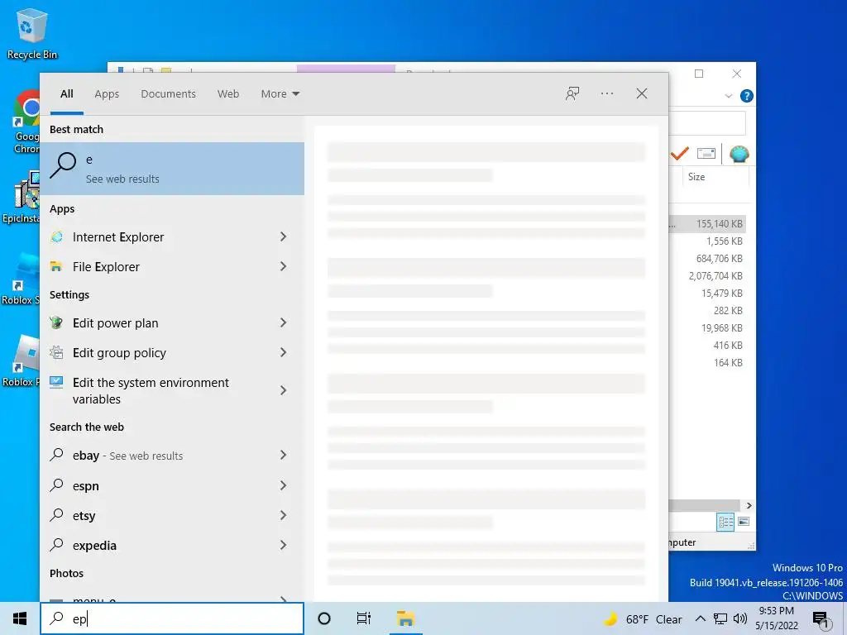Open the volume speaker tray icon

(740, 618)
